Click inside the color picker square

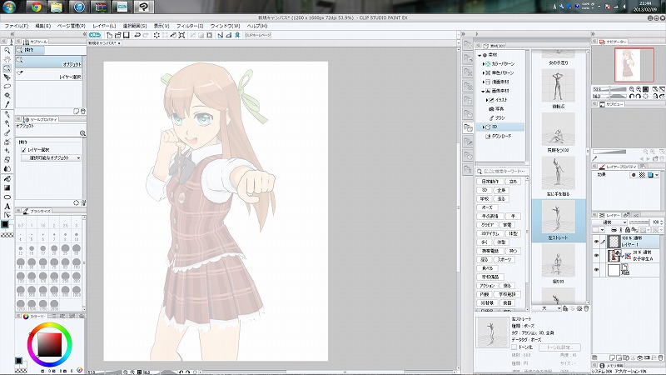[49, 343]
